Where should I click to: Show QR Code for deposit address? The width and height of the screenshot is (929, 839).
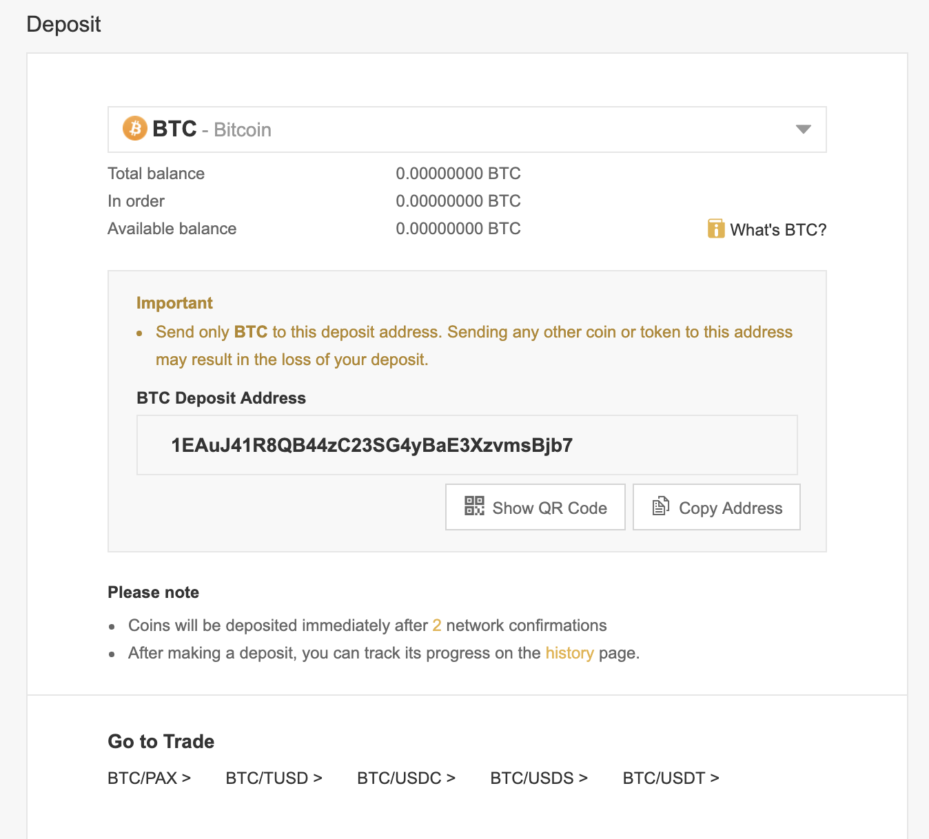535,507
